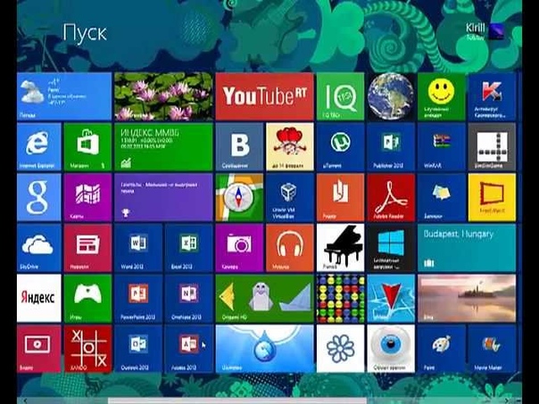
Task: Launch Publisher 2013 tile
Action: pos(391,146)
